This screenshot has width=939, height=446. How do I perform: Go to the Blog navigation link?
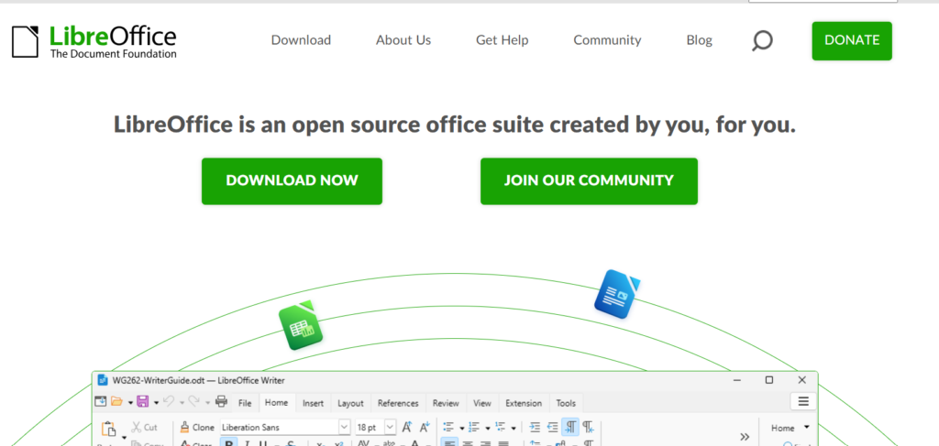699,40
